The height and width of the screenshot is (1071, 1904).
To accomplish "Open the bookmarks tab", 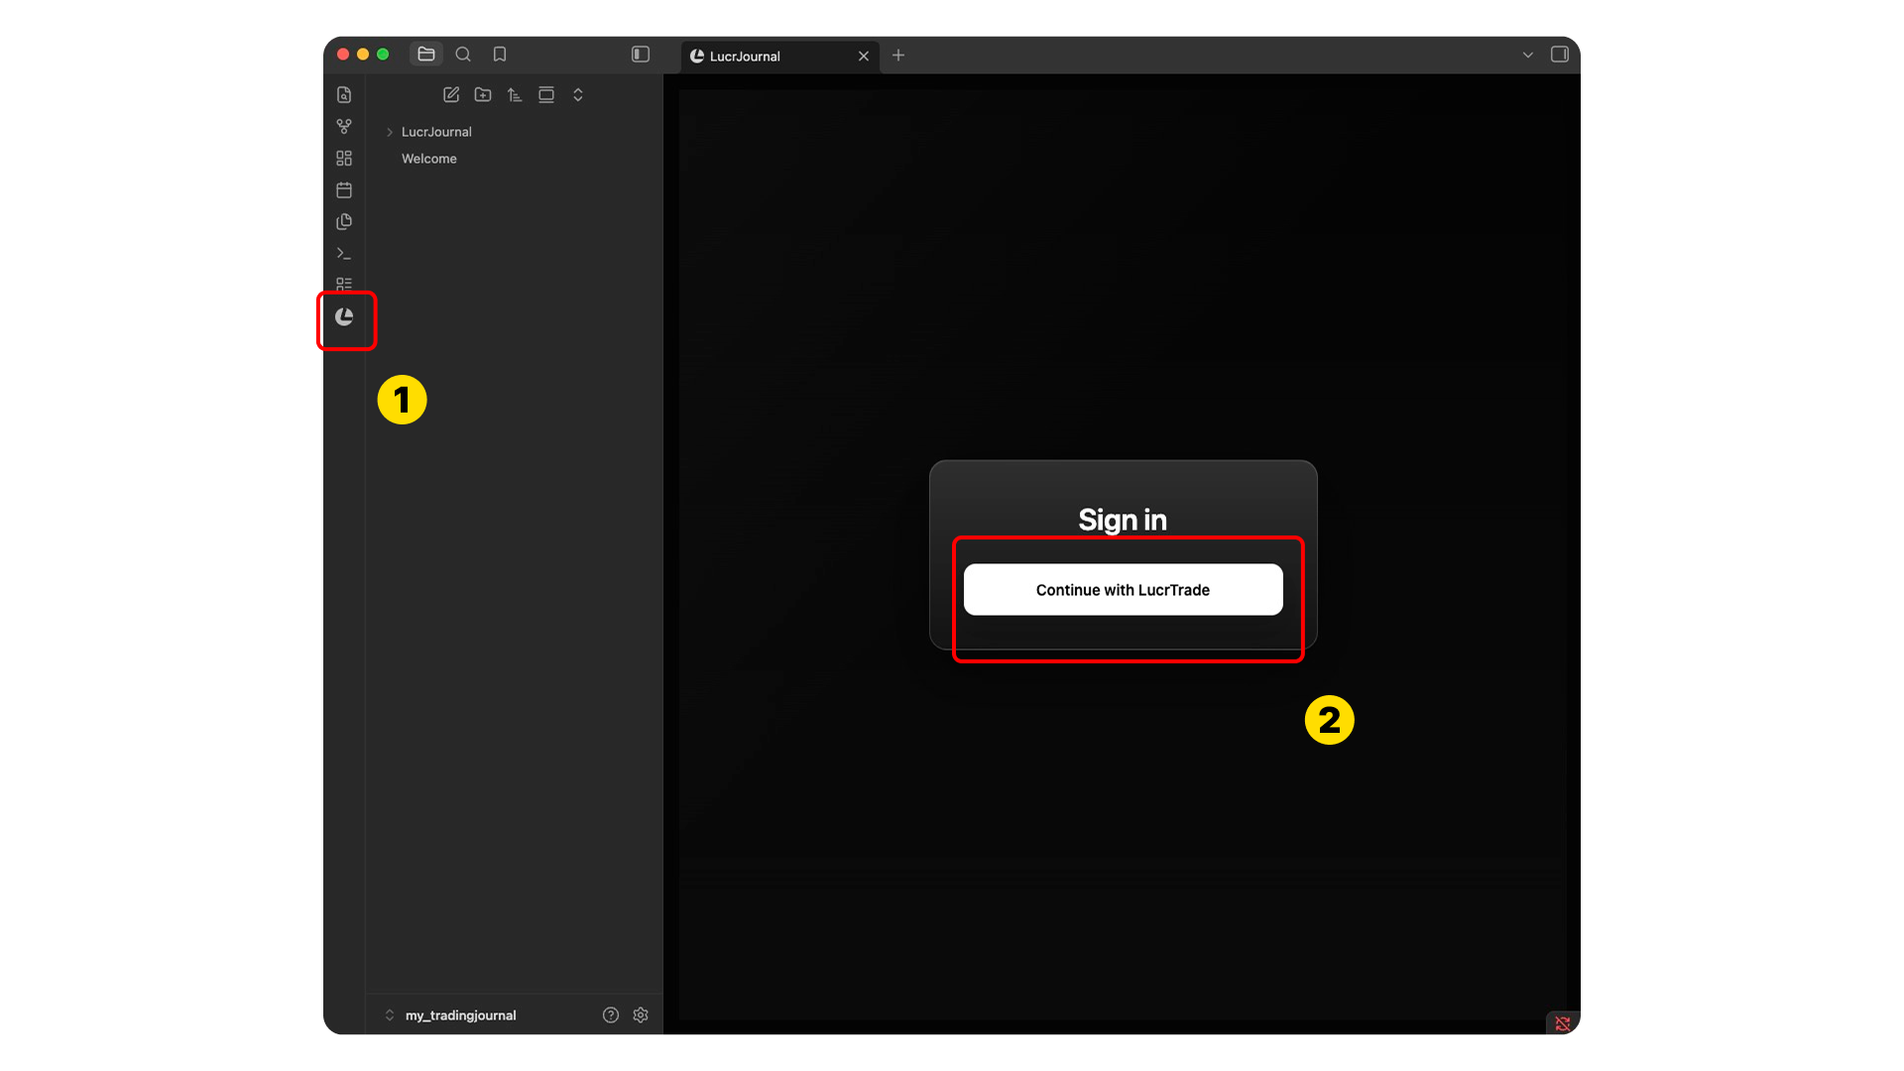I will tap(500, 55).
